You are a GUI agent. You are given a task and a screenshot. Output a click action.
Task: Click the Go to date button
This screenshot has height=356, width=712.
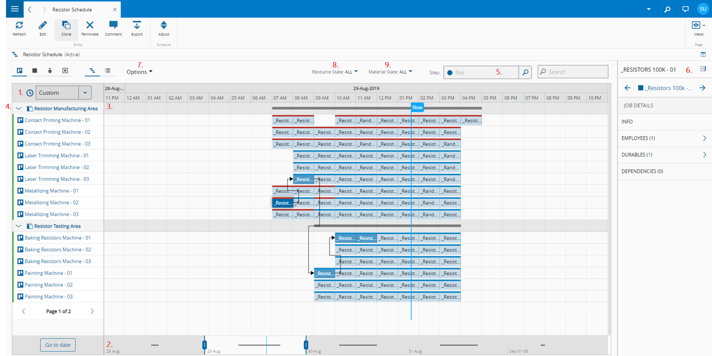click(x=58, y=345)
